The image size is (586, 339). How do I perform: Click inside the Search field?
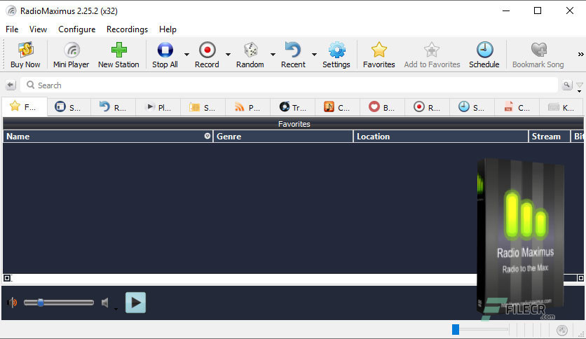289,85
